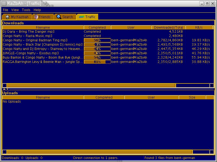This screenshot has width=217, height=162.
Task: Click uploads scrollbar left arrow
Action: coord(5,152)
